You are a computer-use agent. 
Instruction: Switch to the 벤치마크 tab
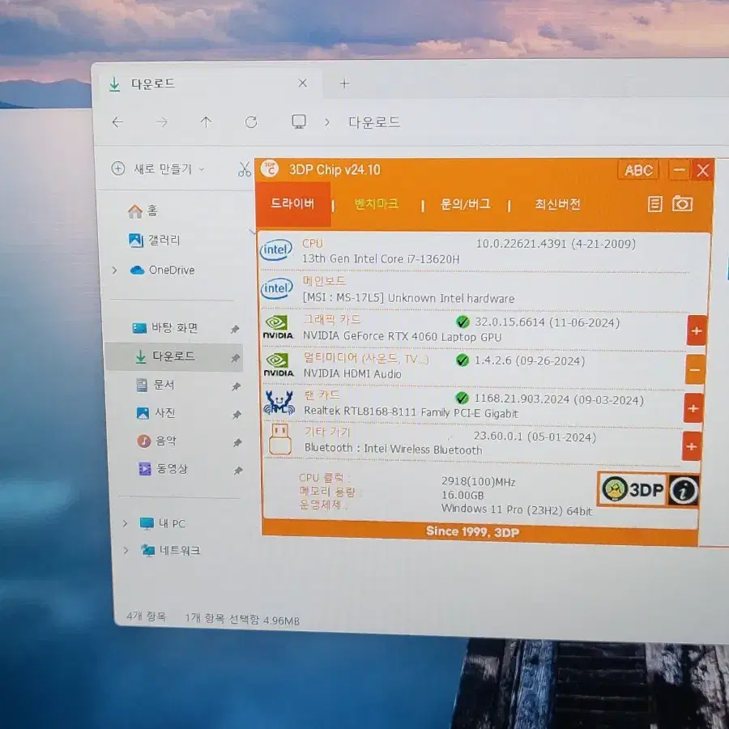[376, 203]
